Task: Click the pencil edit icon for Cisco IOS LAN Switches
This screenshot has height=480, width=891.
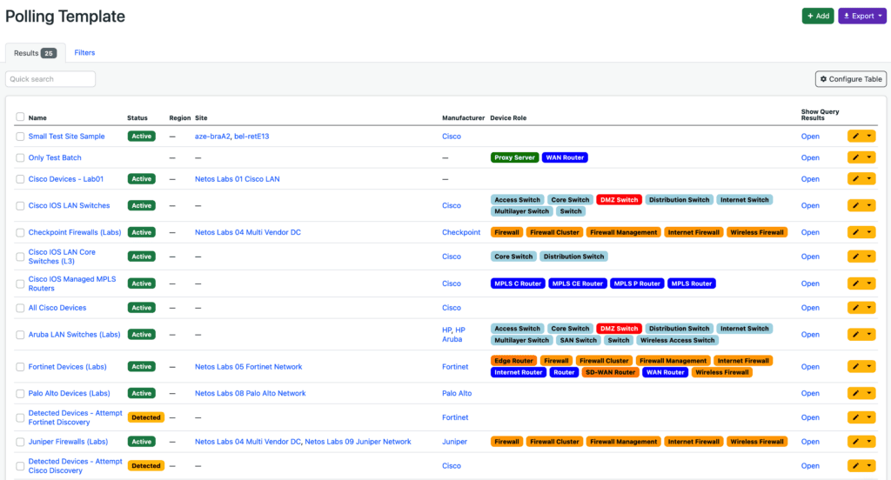Action: tap(856, 206)
